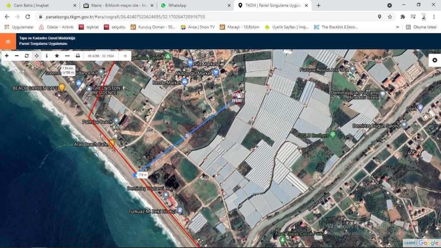This screenshot has height=248, width=441.
Task: Click the coordinates display 36.4256 : 32.1584
Action: 101,56
